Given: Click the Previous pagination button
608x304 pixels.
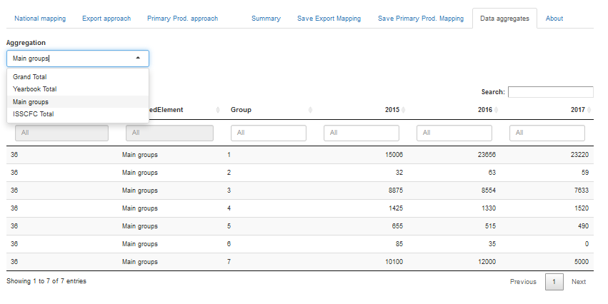Looking at the screenshot, I should [x=523, y=282].
